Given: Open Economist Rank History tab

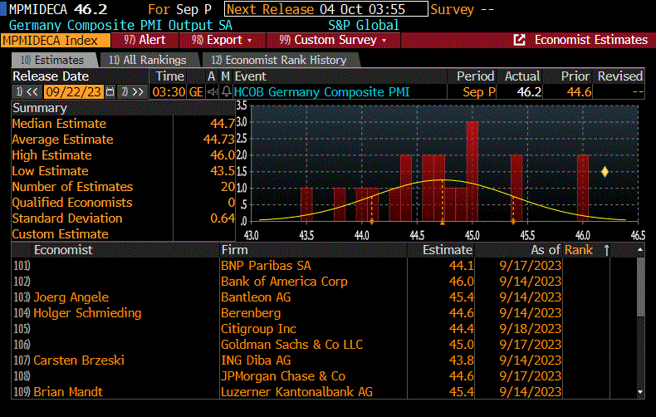Looking at the screenshot, I should pos(279,60).
